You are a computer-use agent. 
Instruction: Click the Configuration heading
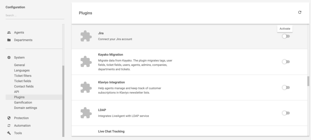pyautogui.click(x=15, y=7)
